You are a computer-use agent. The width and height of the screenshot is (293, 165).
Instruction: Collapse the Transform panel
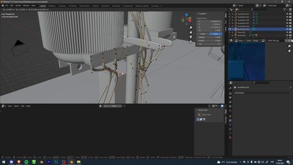[x=197, y=14]
